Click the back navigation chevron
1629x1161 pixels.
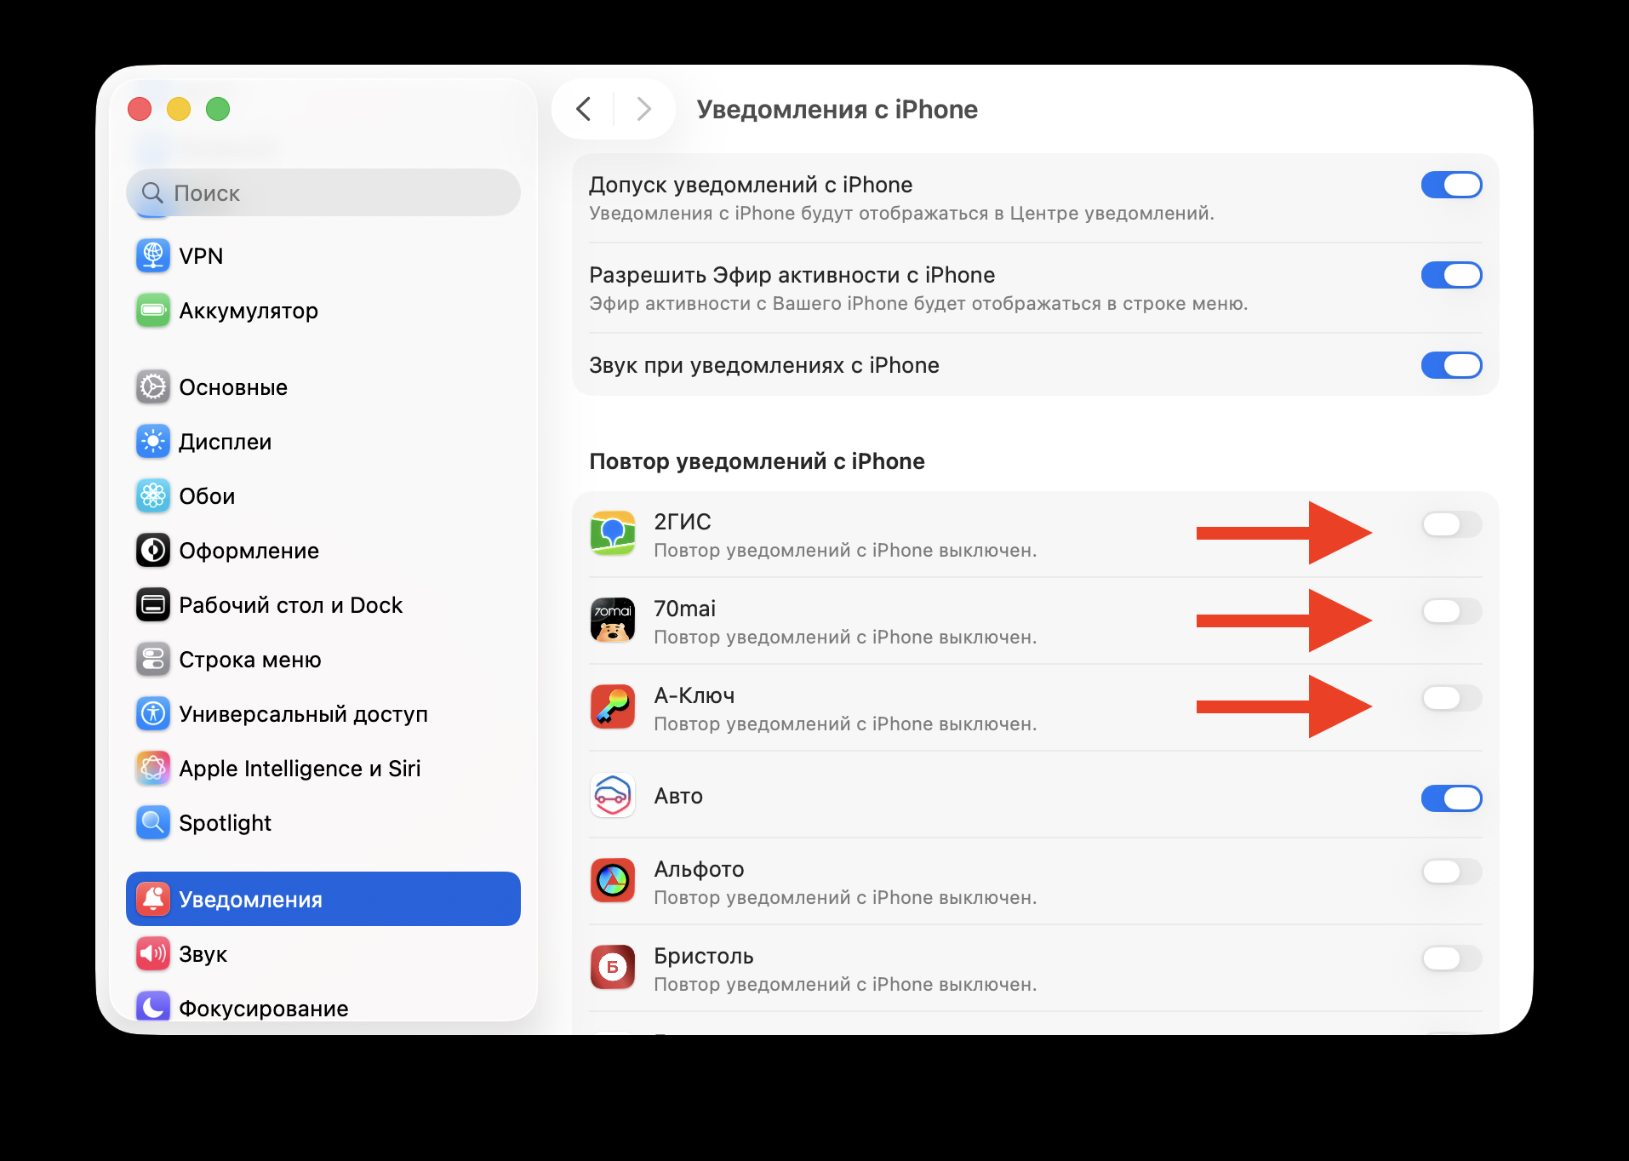coord(584,109)
